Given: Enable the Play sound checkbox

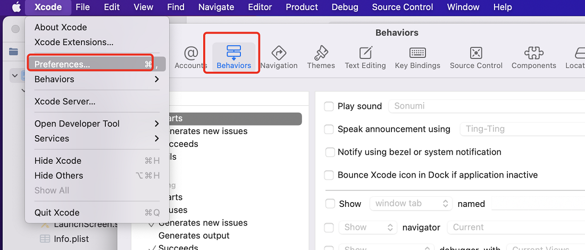Looking at the screenshot, I should [329, 106].
